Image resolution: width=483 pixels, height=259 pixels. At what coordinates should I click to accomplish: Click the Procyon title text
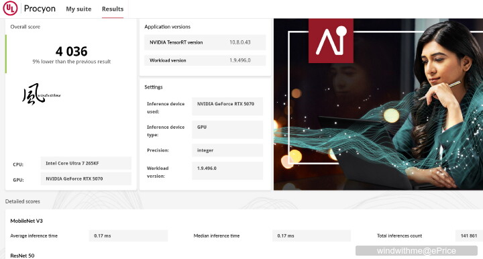40,9
